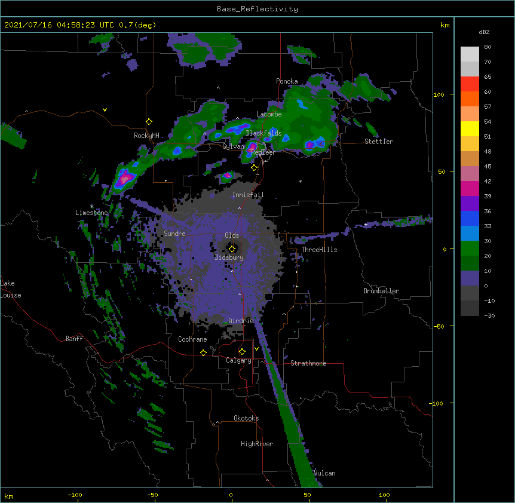Viewport: 515px width, 503px height.
Task: Pick the purple 36-39 dBZ legend swatch
Action: 470,204
